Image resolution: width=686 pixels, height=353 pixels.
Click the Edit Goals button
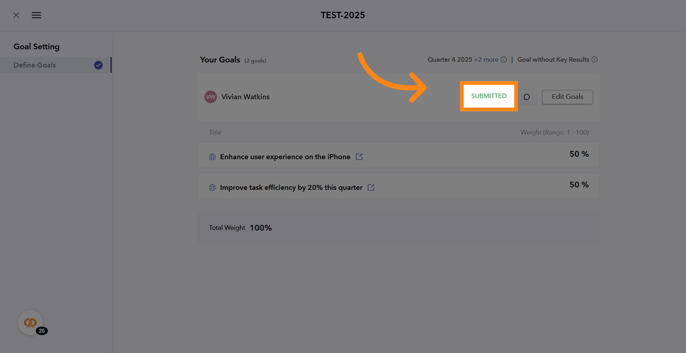[567, 97]
